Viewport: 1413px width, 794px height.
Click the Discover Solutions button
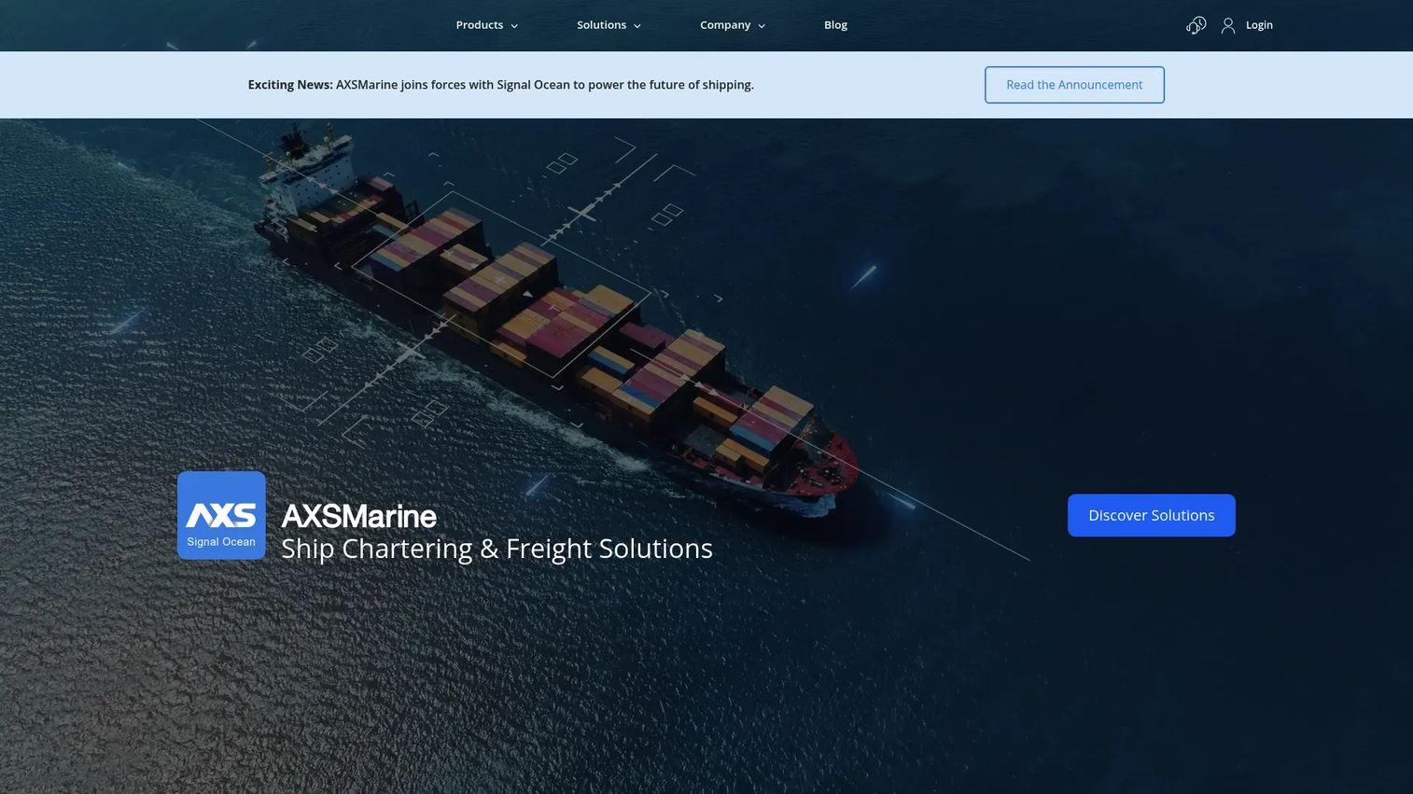pyautogui.click(x=1152, y=515)
